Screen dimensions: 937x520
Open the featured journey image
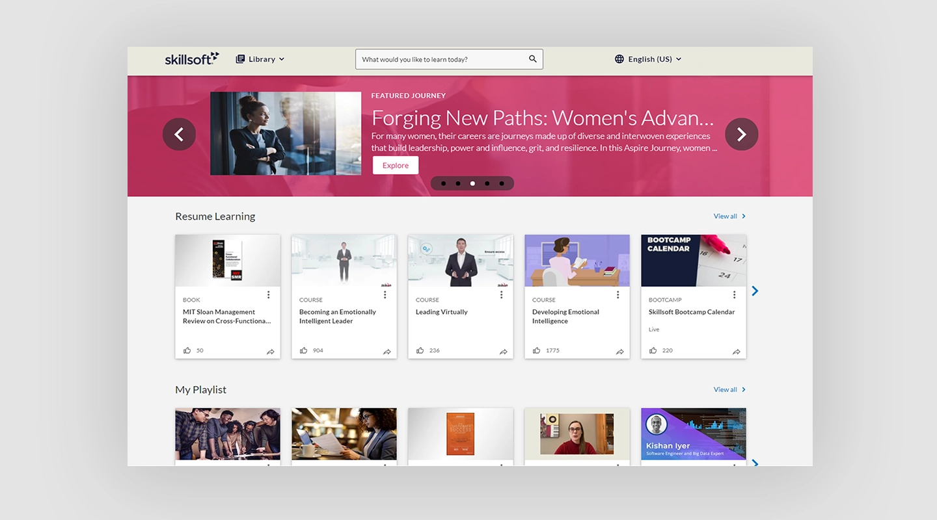click(x=286, y=133)
